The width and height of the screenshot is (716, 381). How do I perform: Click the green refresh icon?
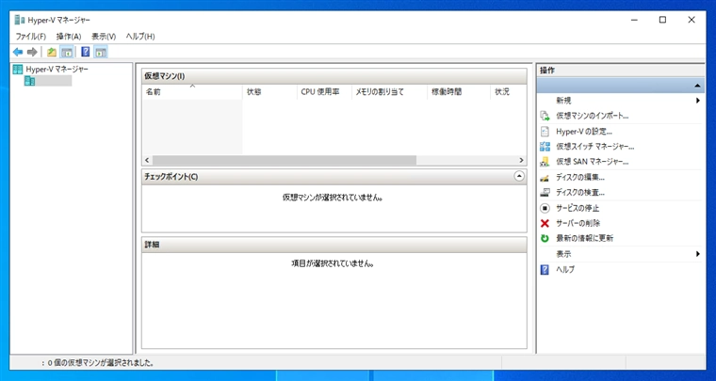click(x=545, y=238)
